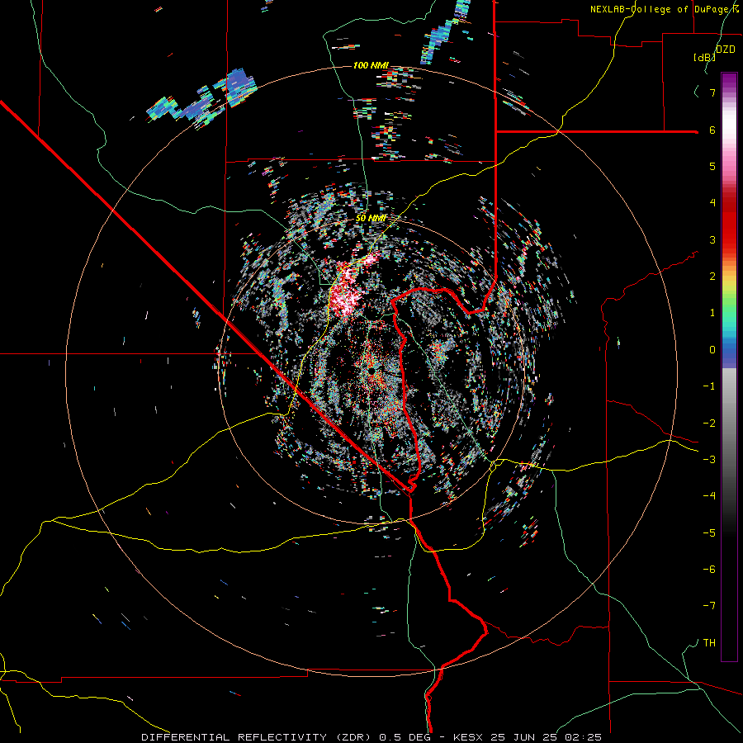
Task: Click the -6 value on color scale
Action: [x=709, y=570]
